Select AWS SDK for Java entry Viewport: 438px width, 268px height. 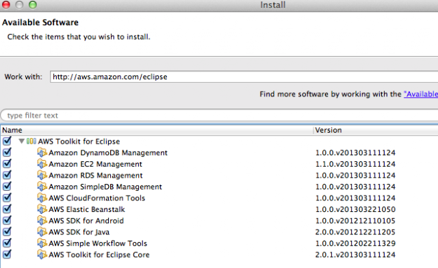(x=79, y=232)
